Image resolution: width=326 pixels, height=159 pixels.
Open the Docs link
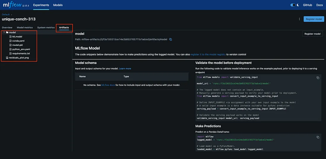(319, 5)
